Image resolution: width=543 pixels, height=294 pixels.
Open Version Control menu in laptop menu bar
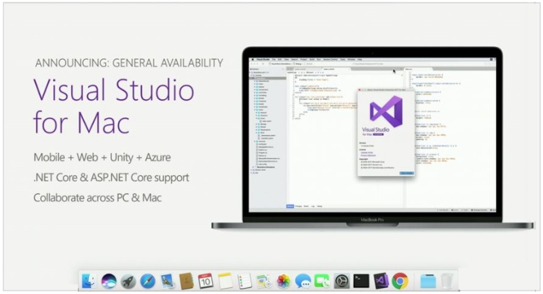pos(331,60)
